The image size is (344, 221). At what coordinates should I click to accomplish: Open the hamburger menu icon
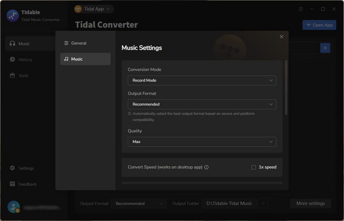[301, 9]
